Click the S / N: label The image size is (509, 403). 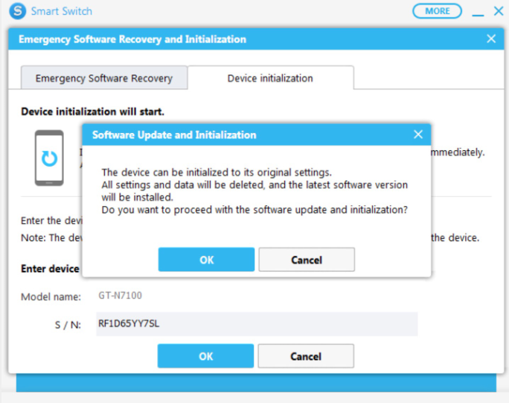tap(68, 325)
